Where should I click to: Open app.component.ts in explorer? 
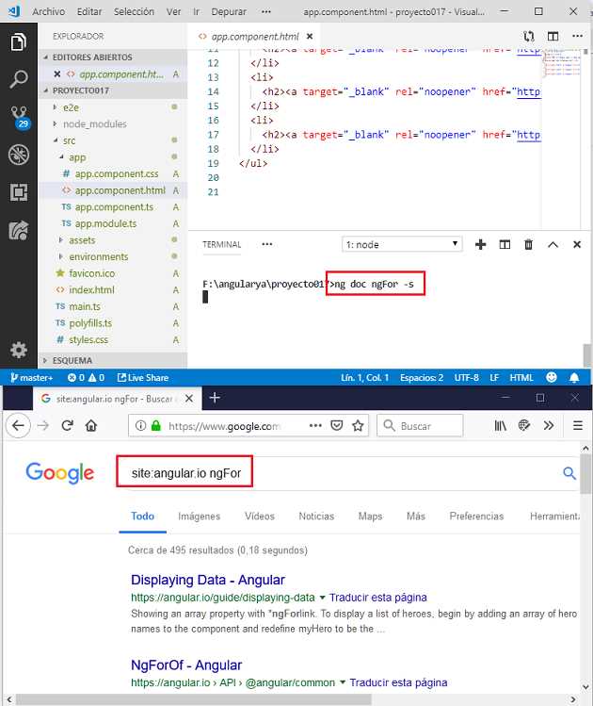point(114,207)
